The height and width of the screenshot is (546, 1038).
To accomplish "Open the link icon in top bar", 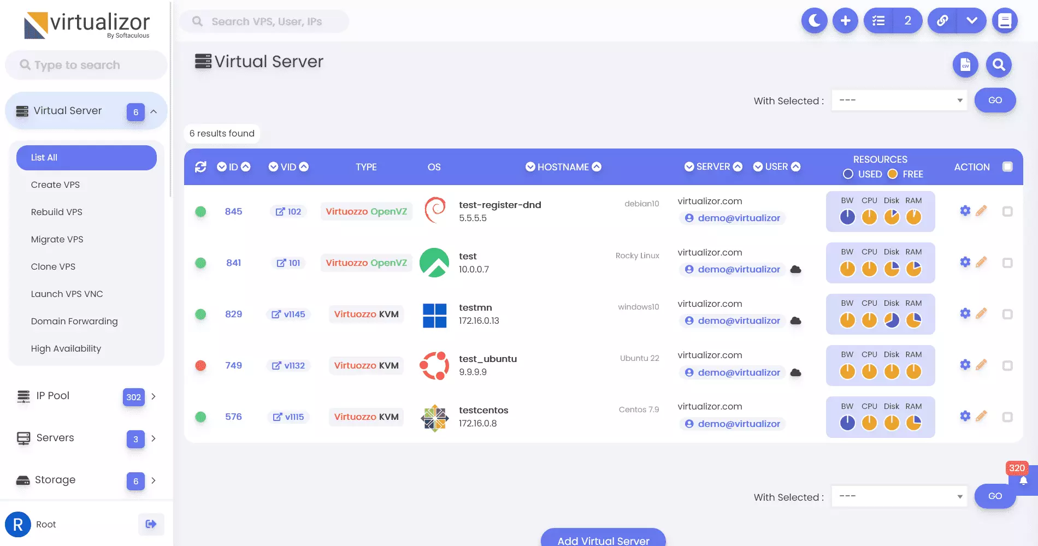I will (x=942, y=21).
